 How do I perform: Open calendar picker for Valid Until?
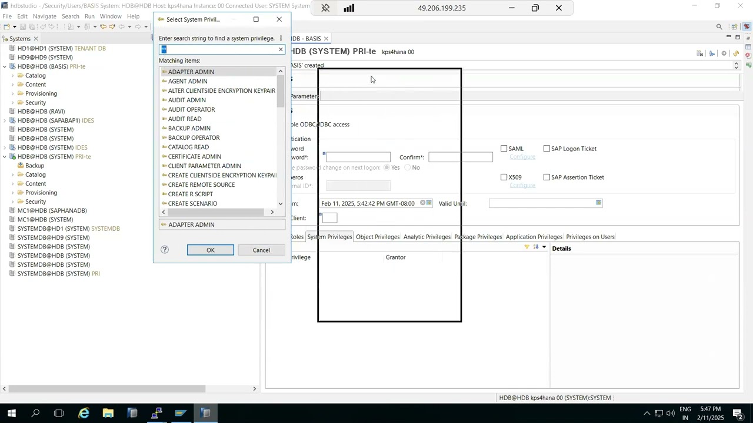click(x=598, y=203)
